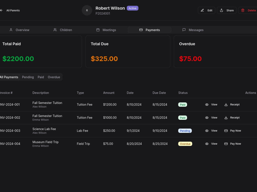This screenshot has height=192, width=257.
Task: Click the people icon on Children tab
Action: [55, 30]
